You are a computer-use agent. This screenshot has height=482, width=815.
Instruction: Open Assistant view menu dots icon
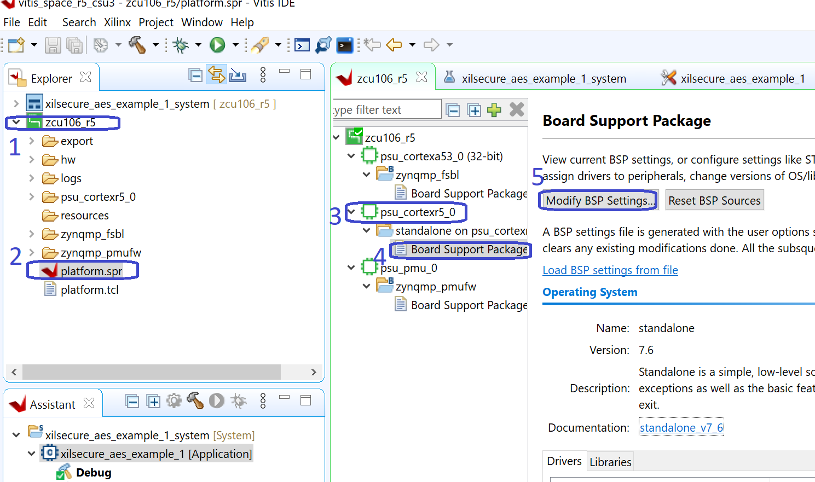point(263,401)
